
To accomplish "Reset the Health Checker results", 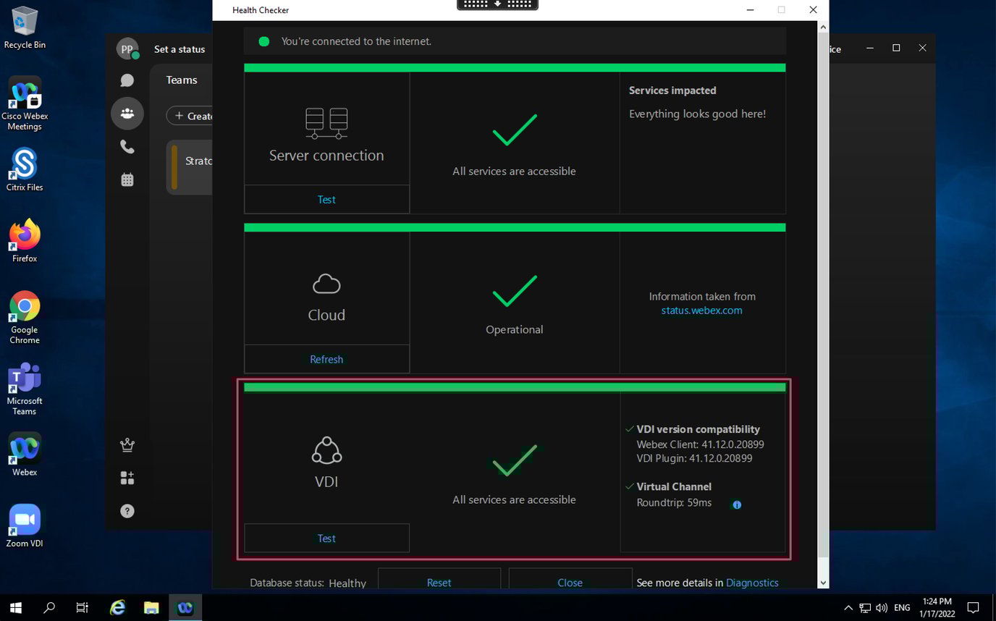I will click(439, 583).
